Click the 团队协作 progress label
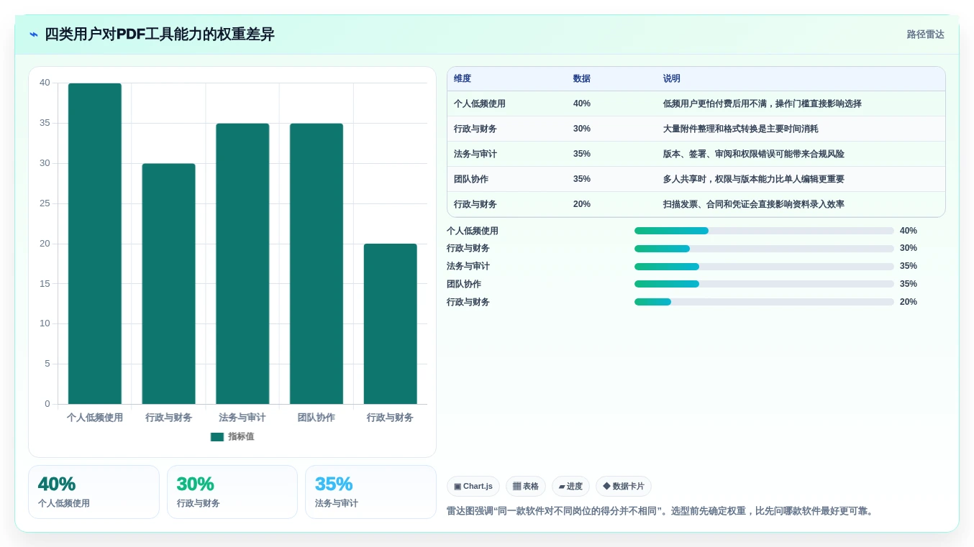Viewport: 974px width, 547px height. (x=464, y=284)
